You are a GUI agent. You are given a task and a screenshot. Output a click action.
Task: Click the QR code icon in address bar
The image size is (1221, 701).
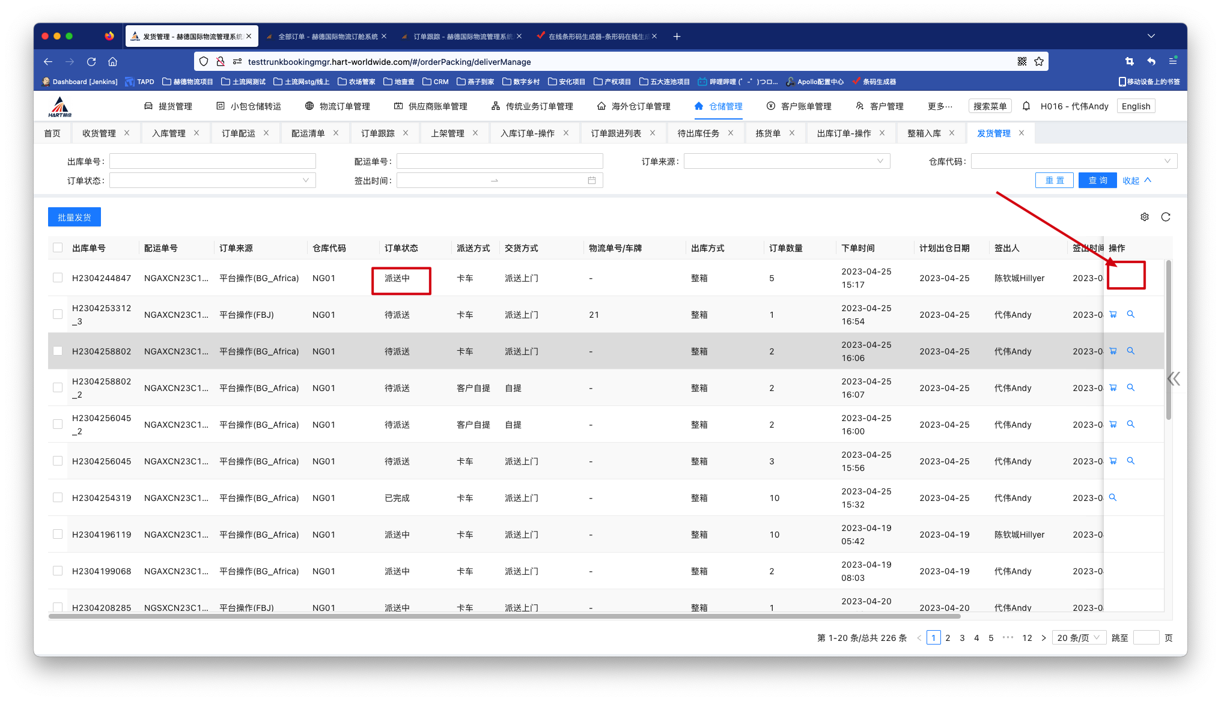1022,61
